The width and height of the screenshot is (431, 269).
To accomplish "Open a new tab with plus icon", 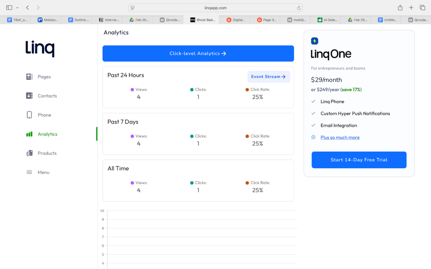I will 411,8.
